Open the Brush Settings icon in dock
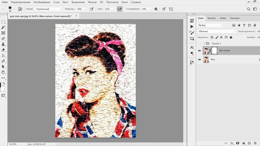Screen dimensions: 260x146 point(192,33)
